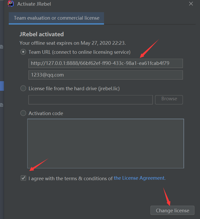Open Team evaluation or commercial license tab
The width and height of the screenshot is (200, 219).
56,18
